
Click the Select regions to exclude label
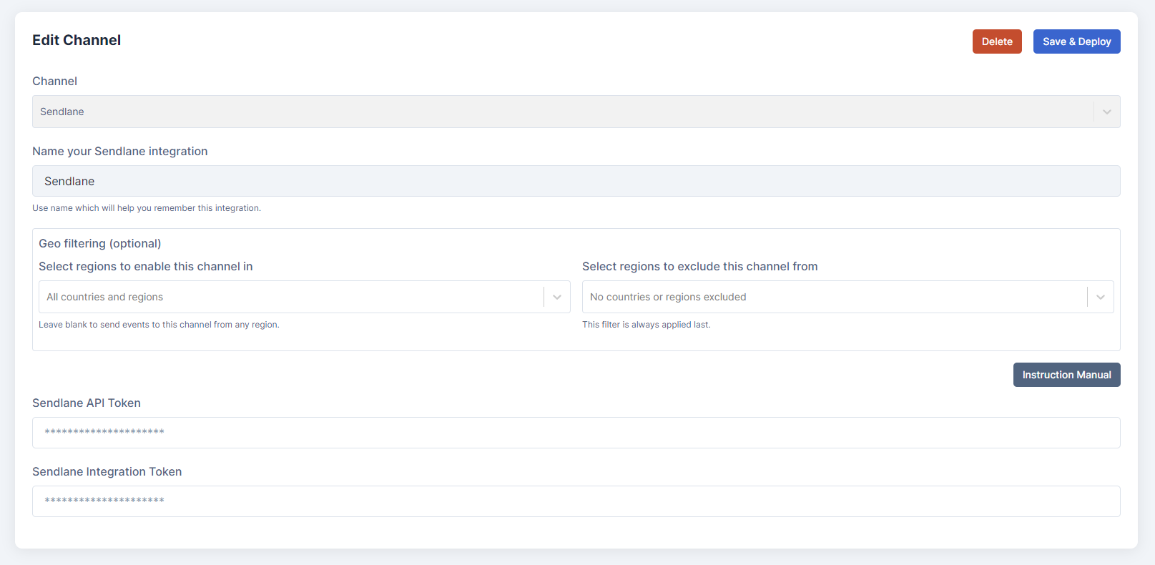coord(699,267)
